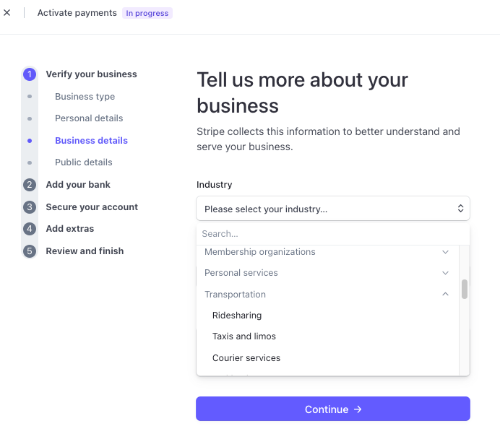Click the step 4 number icon

pos(30,229)
